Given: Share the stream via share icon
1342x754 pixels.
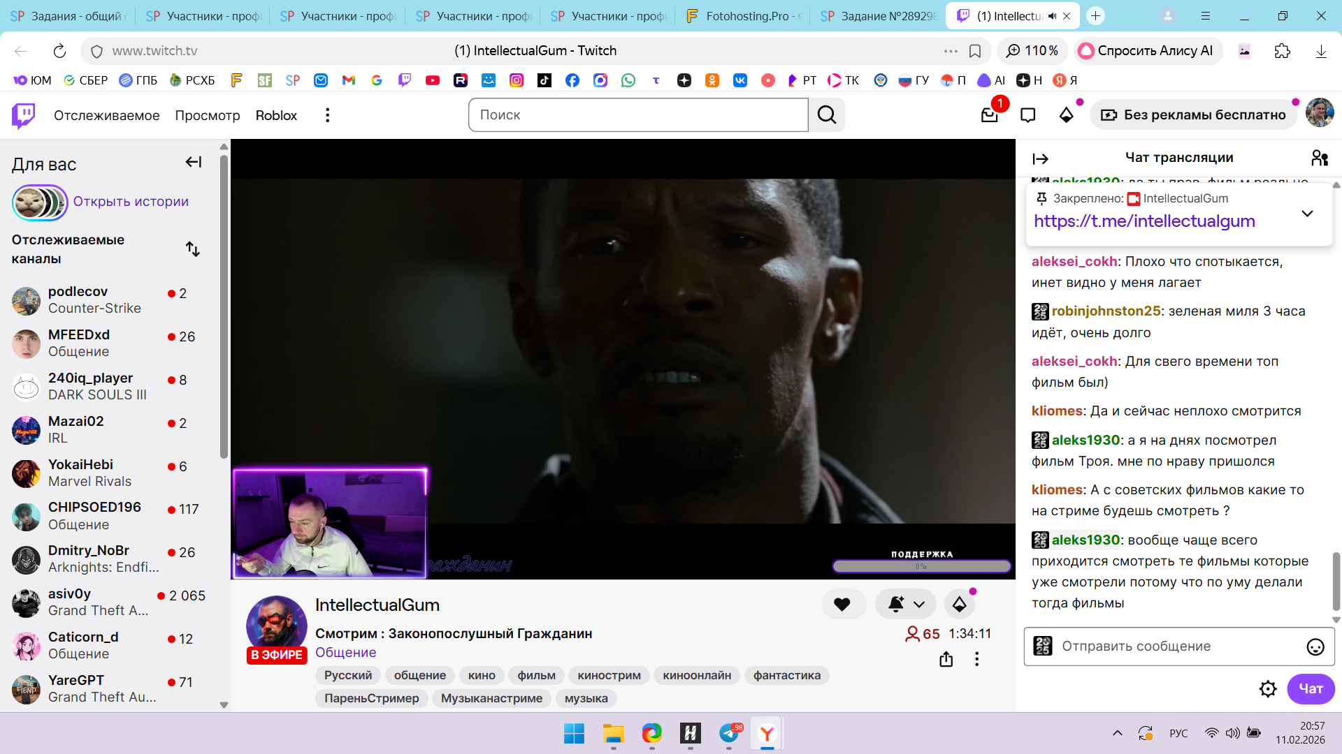Looking at the screenshot, I should [x=946, y=659].
